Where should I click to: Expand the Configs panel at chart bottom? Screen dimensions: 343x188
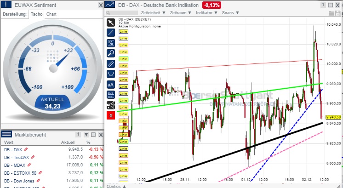click(x=117, y=186)
